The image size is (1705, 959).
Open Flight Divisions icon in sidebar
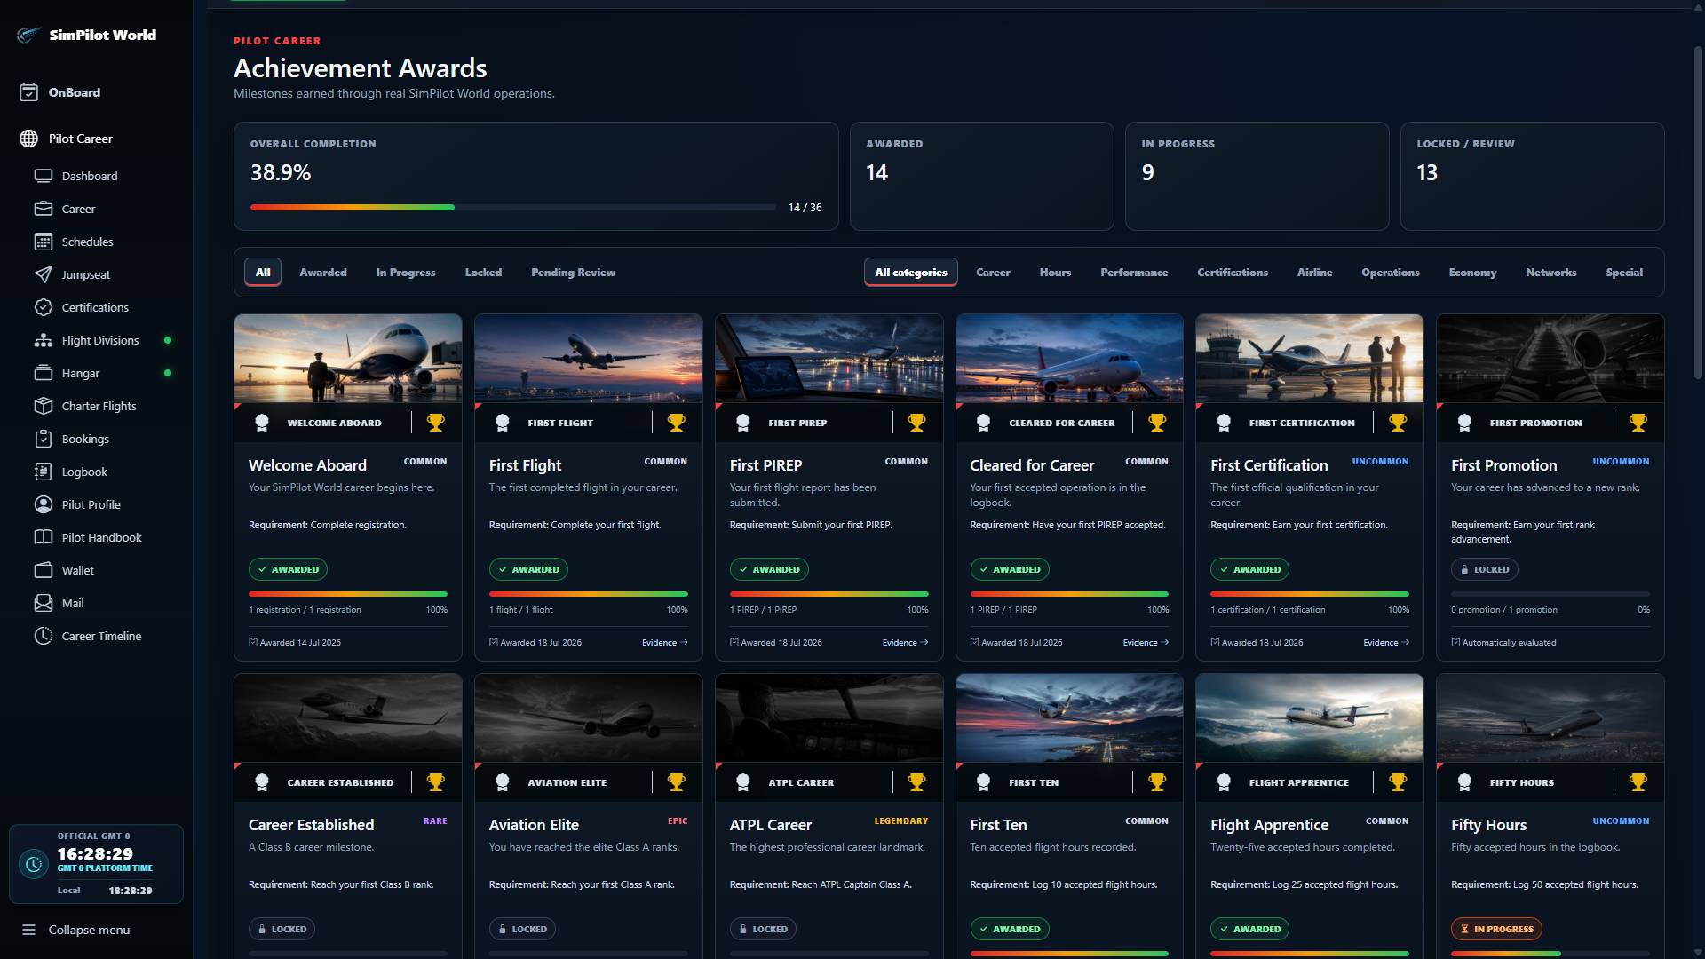(43, 340)
